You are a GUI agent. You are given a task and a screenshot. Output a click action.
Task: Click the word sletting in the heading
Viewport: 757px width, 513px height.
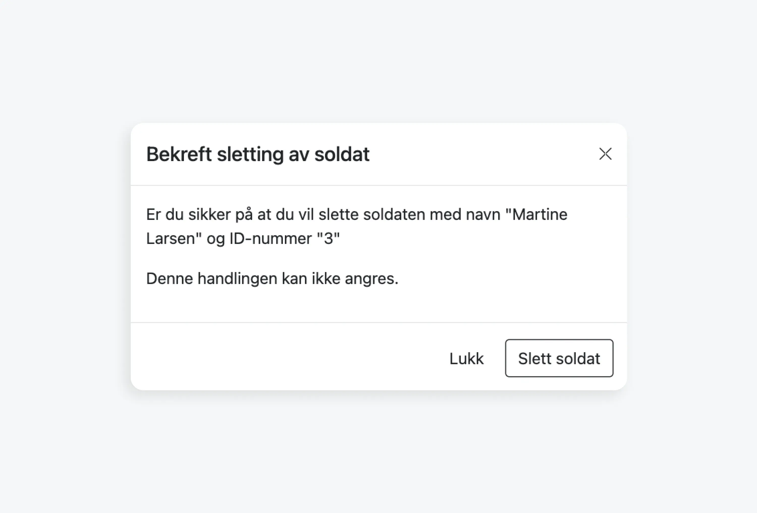point(250,154)
